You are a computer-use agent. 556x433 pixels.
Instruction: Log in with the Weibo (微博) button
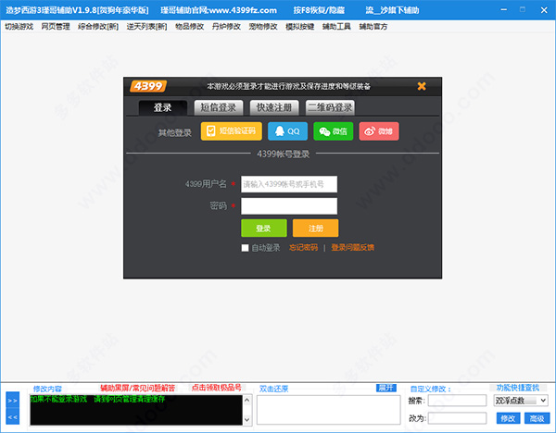(x=379, y=131)
